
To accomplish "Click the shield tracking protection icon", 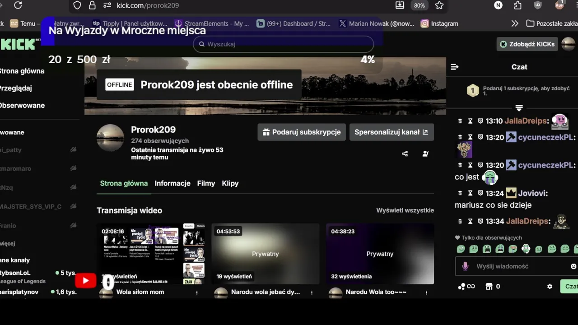I will point(77,5).
